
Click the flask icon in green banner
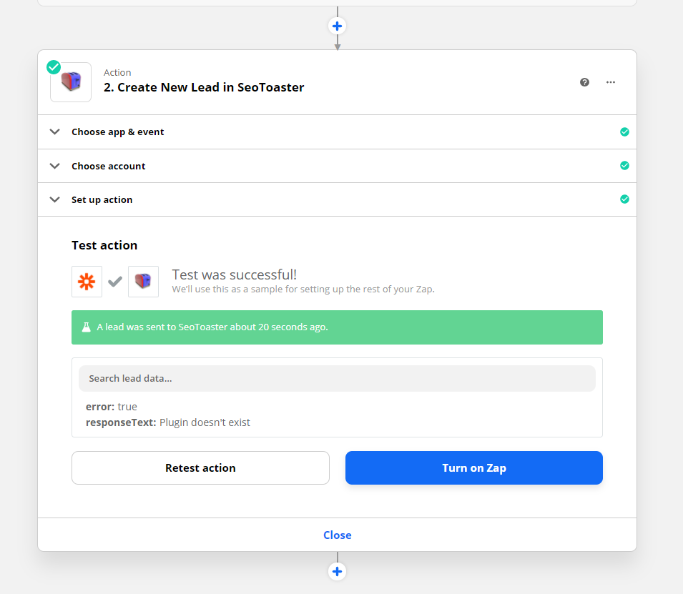(x=87, y=327)
